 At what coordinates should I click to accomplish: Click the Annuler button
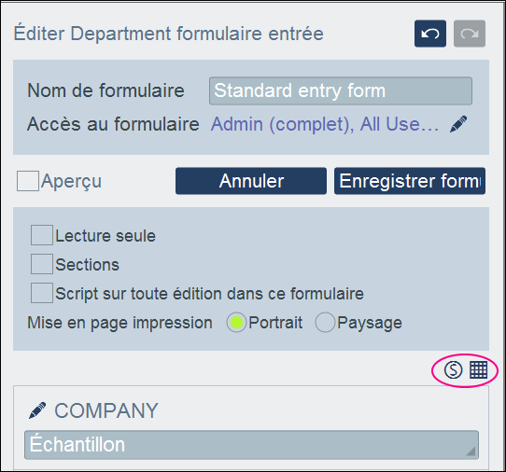pyautogui.click(x=251, y=181)
